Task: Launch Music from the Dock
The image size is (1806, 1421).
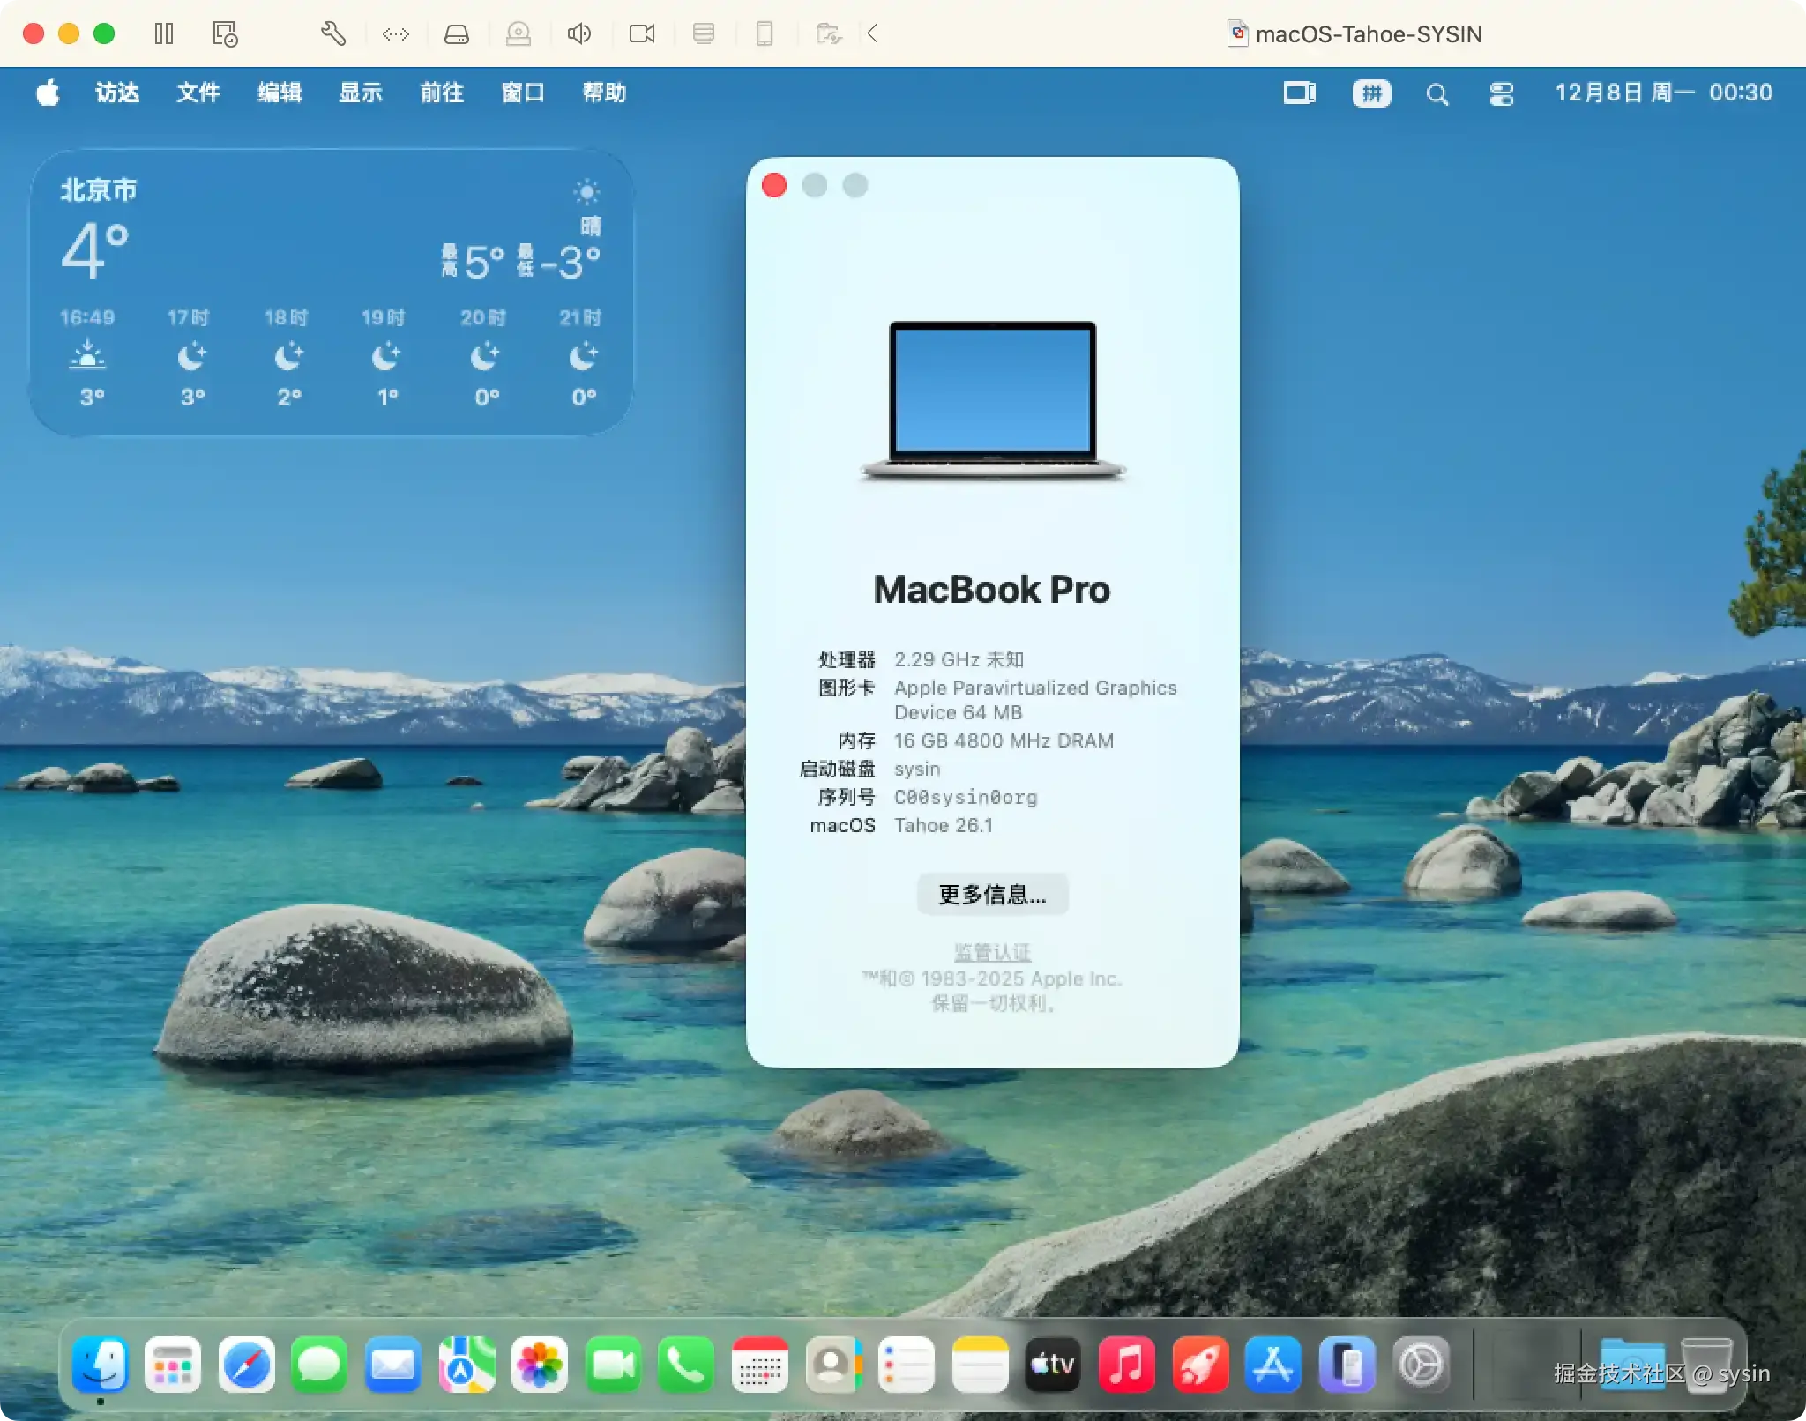Action: point(1127,1364)
